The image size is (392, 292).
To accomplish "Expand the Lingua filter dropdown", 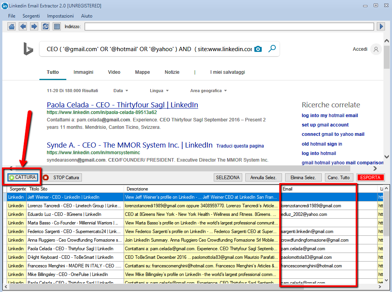I will coord(159,91).
